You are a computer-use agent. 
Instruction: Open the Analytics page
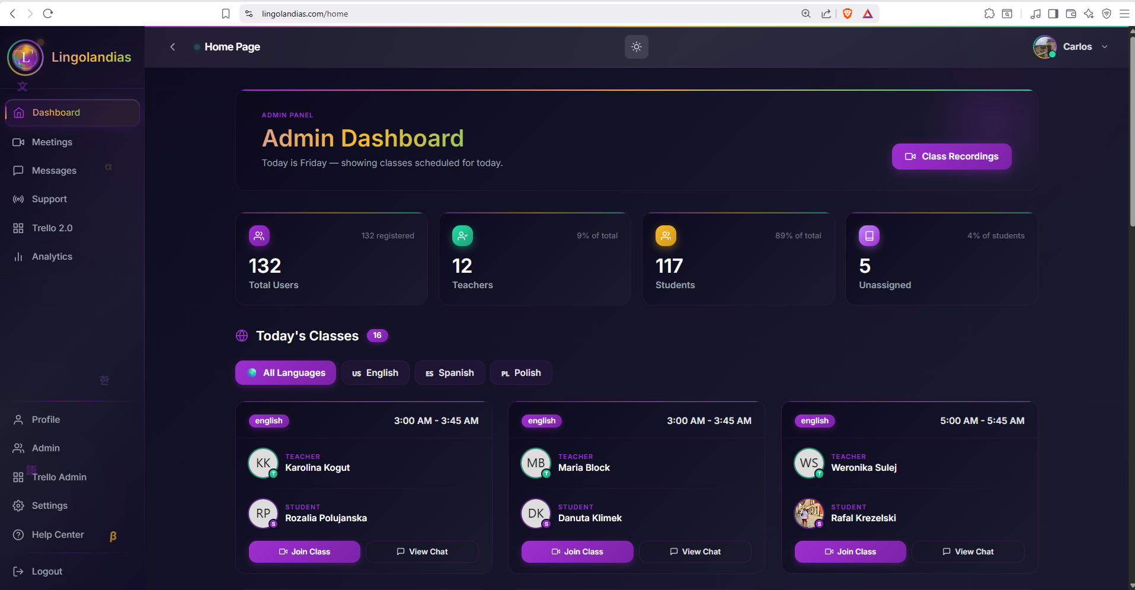coord(52,257)
